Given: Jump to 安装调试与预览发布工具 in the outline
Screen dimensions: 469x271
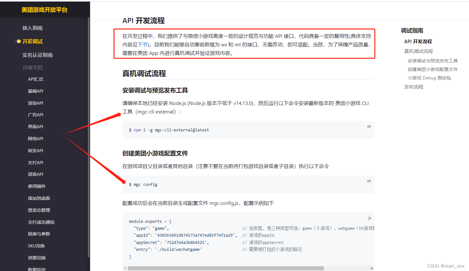Looking at the screenshot, I should click(432, 61).
